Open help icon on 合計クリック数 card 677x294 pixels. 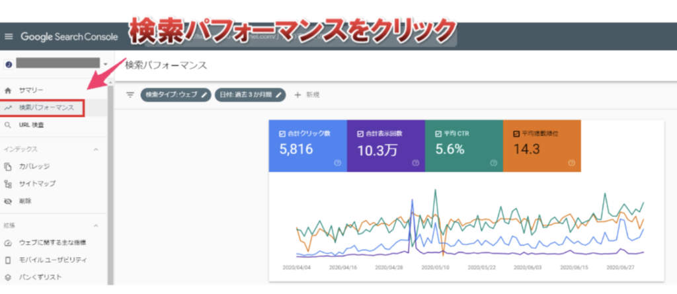click(338, 163)
